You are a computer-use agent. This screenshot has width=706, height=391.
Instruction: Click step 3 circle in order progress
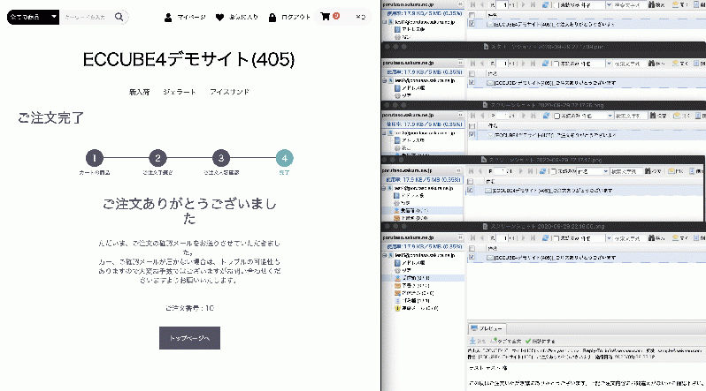tap(221, 158)
